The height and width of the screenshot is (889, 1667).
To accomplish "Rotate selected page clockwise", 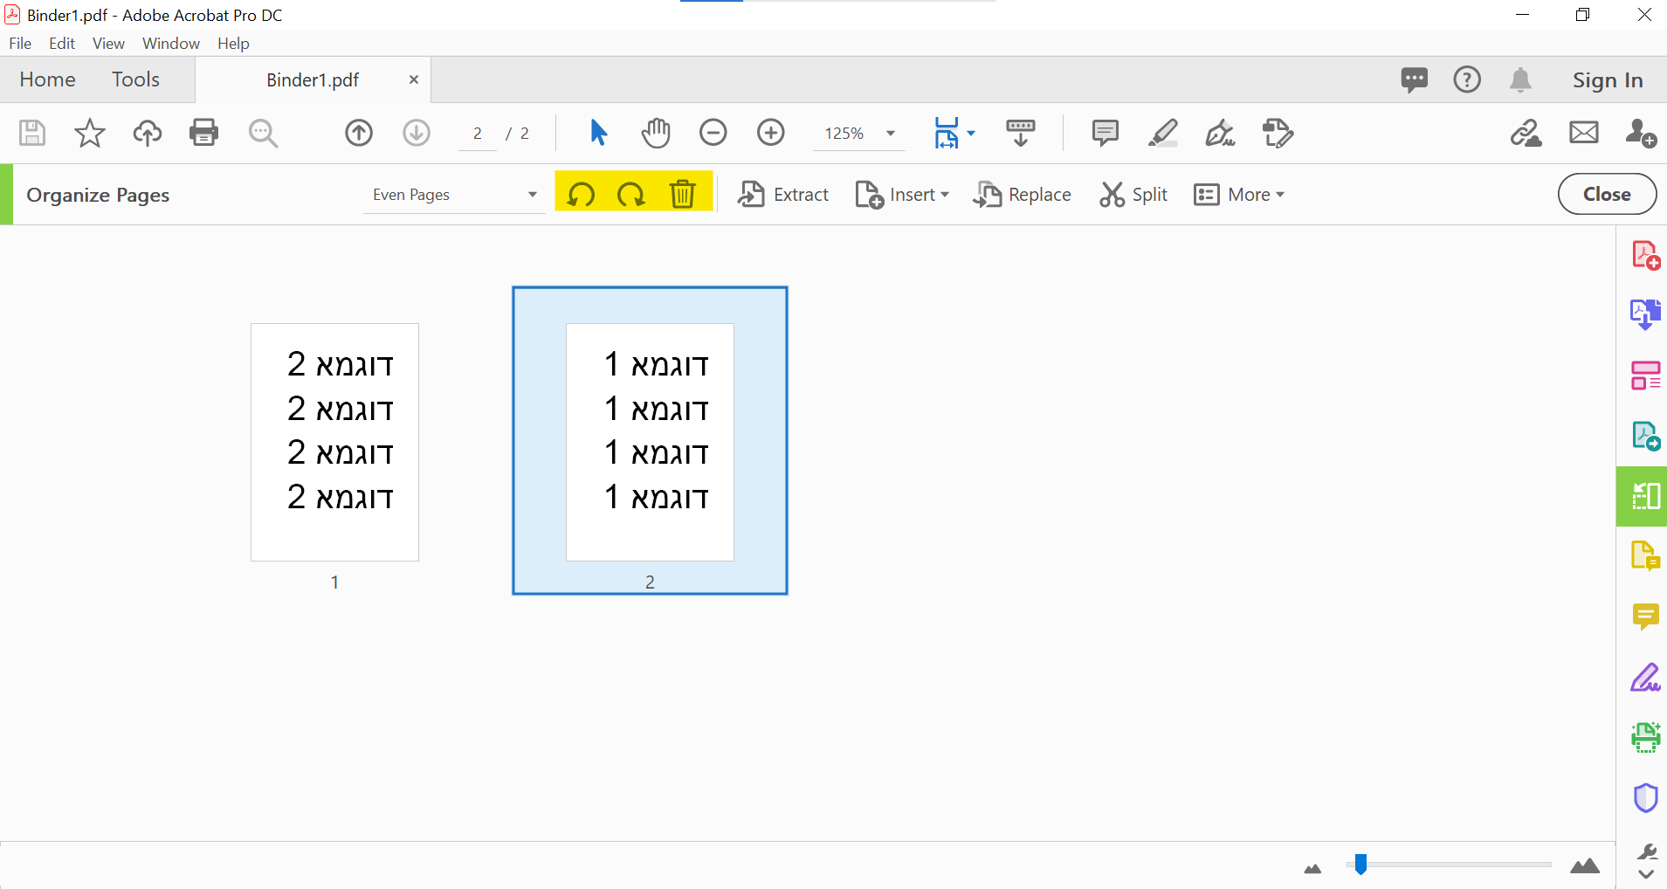I will tap(630, 194).
